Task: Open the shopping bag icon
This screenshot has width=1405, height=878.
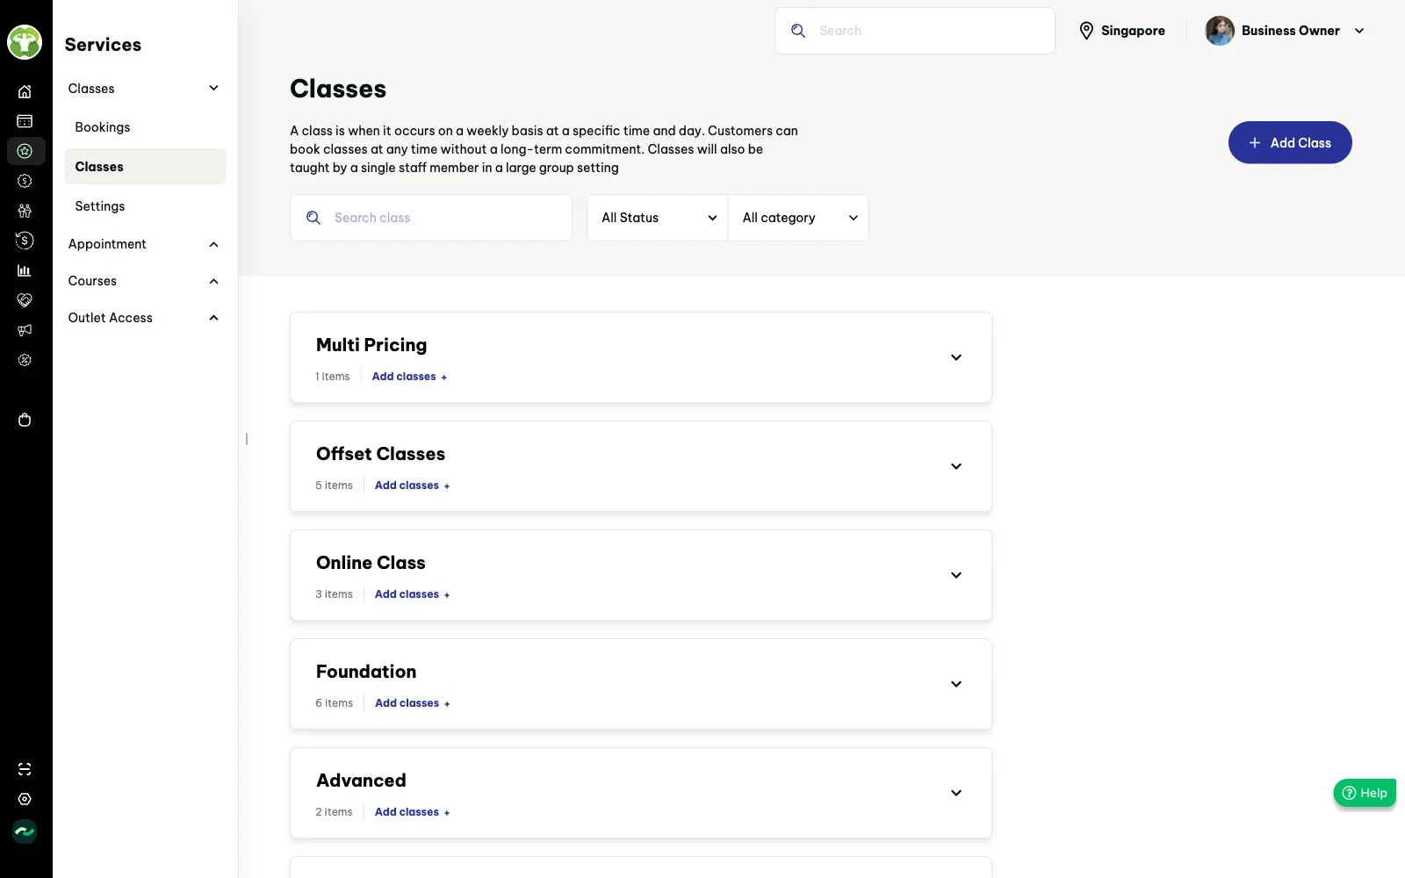Action: click(x=25, y=420)
